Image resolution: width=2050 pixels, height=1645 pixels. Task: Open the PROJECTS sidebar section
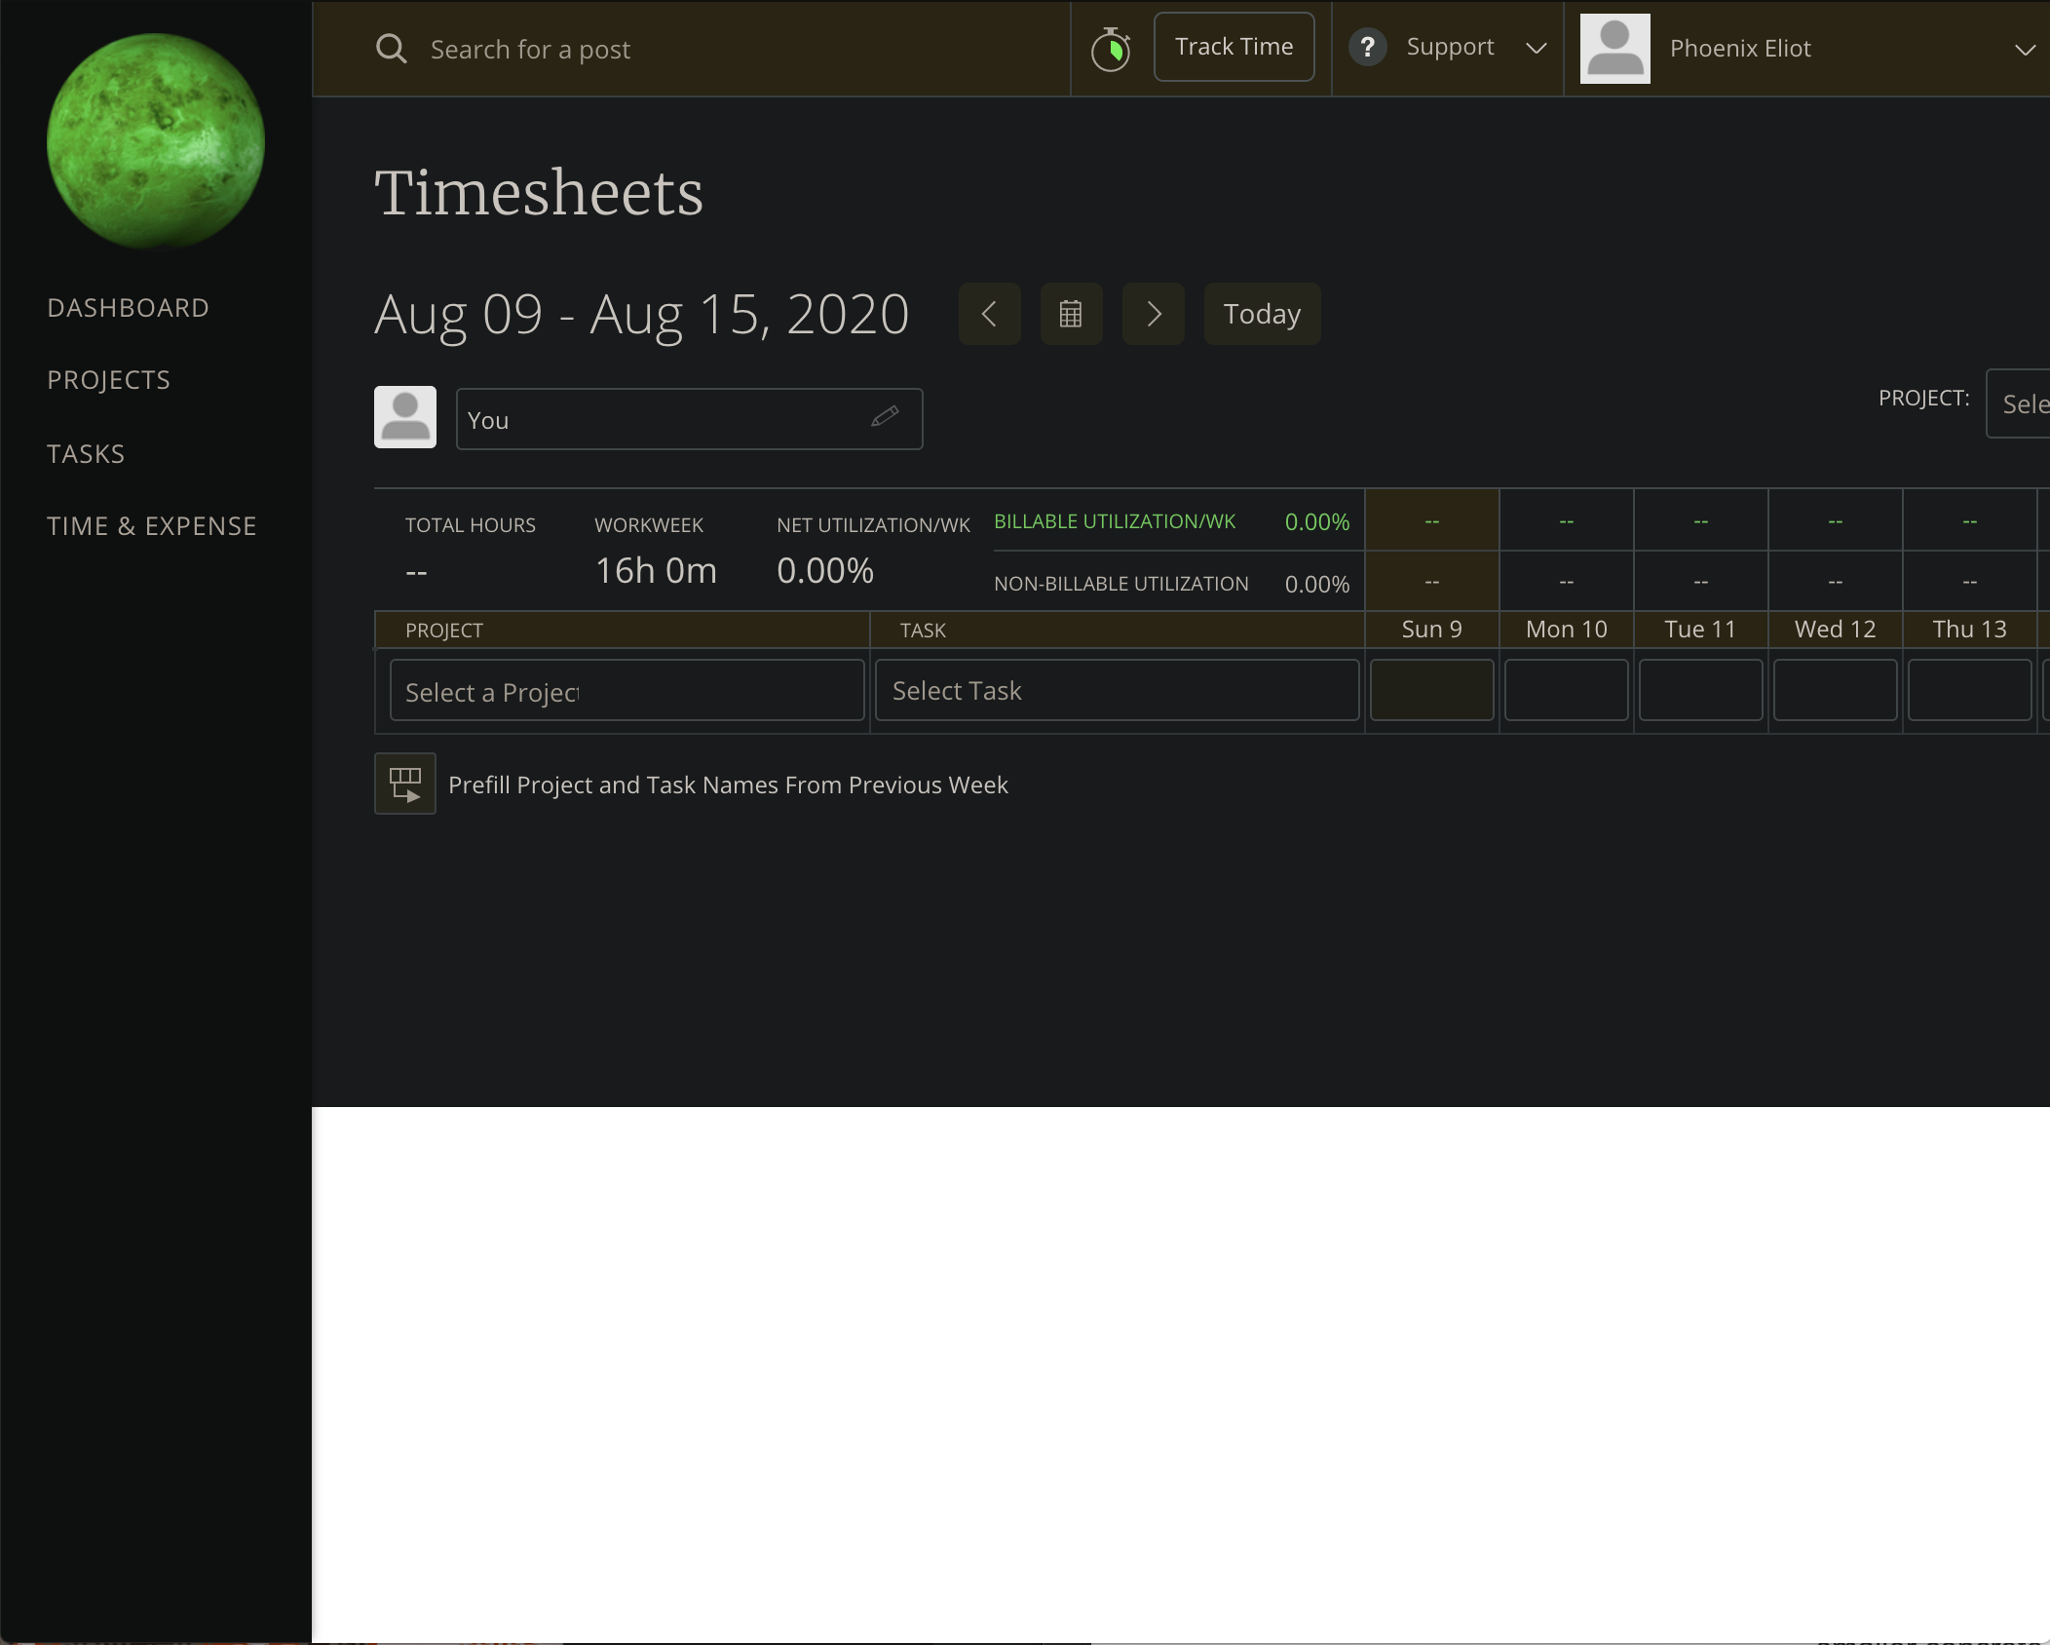tap(108, 379)
